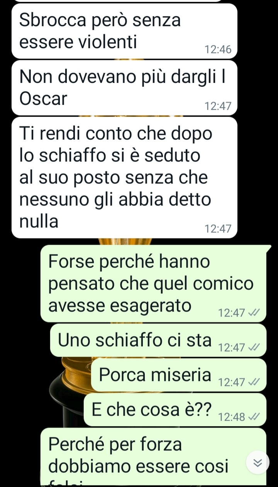
Task: Tap the 12:47 timestamp under 'nulla'
Action: [x=218, y=229]
